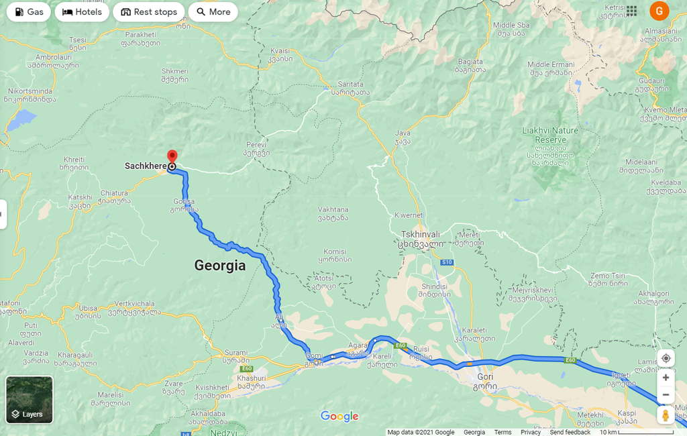Open the More search options
This screenshot has width=687, height=436.
coord(213,12)
